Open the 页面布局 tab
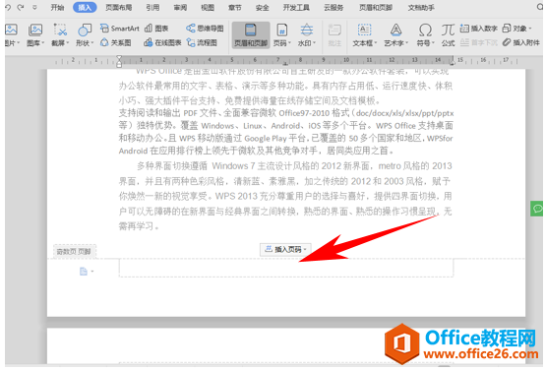545x371 pixels. pos(119,7)
